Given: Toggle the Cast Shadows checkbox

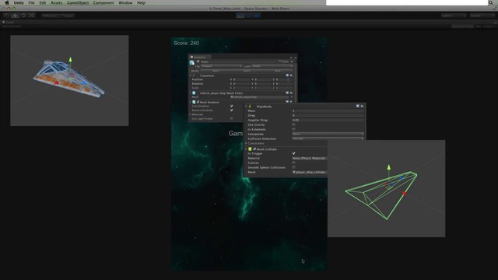Looking at the screenshot, I should [232, 106].
